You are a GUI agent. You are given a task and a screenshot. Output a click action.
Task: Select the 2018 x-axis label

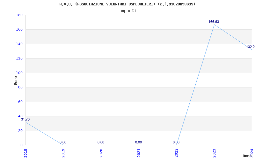26,153
